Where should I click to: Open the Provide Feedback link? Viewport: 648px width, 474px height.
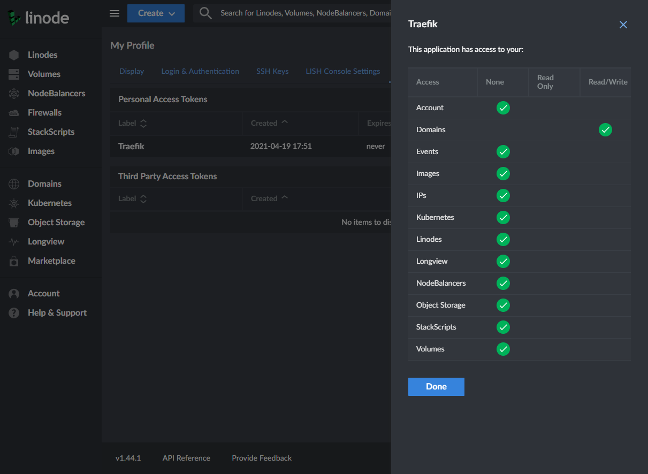click(x=262, y=458)
